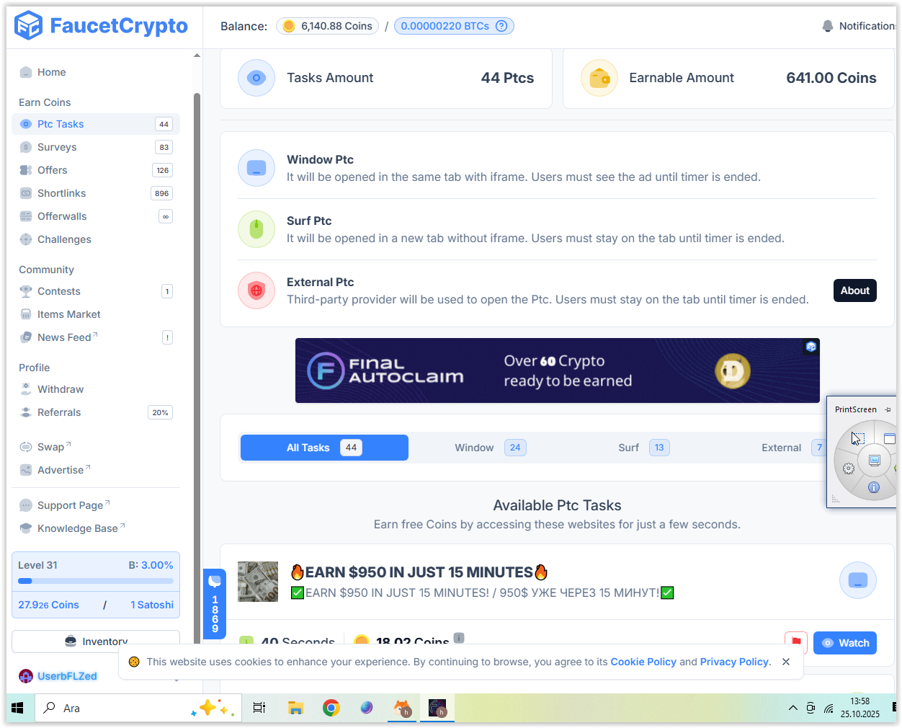Viewport: 902px width, 728px height.
Task: Dismiss the cookie notice with X
Action: 786,662
